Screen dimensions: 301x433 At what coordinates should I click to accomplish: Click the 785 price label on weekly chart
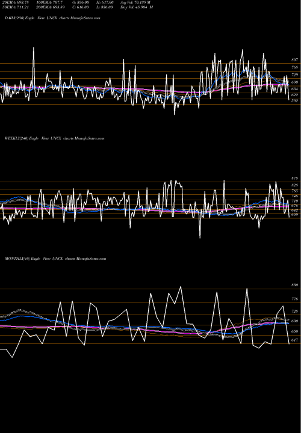[x=294, y=191]
